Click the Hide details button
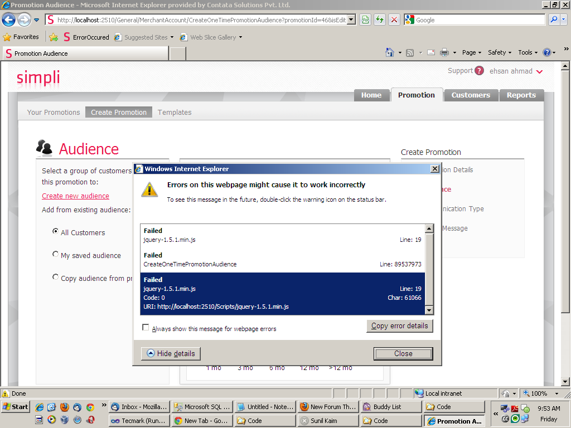Screen dimensions: 571x428 [171, 353]
